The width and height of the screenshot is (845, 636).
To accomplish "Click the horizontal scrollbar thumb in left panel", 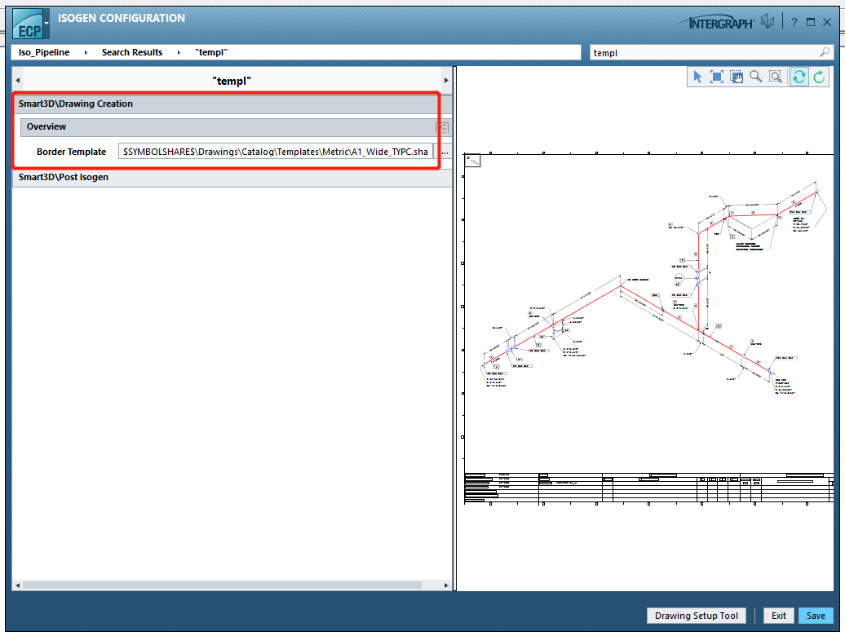I will coord(222,585).
